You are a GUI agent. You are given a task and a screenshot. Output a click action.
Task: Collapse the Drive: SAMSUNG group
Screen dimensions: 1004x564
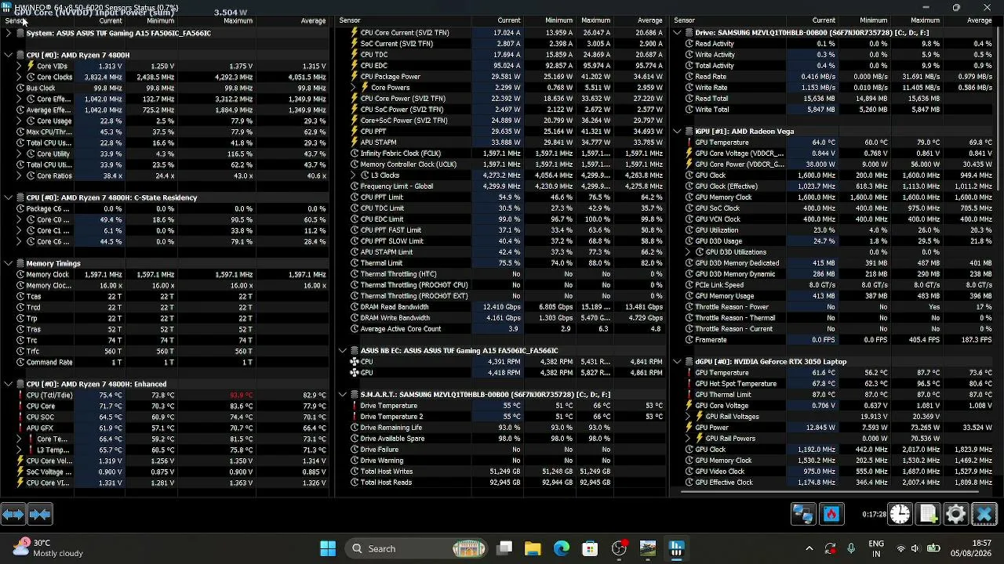pyautogui.click(x=678, y=33)
